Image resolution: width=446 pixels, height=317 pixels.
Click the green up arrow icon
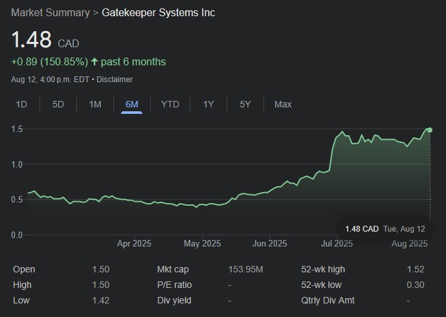click(x=95, y=62)
